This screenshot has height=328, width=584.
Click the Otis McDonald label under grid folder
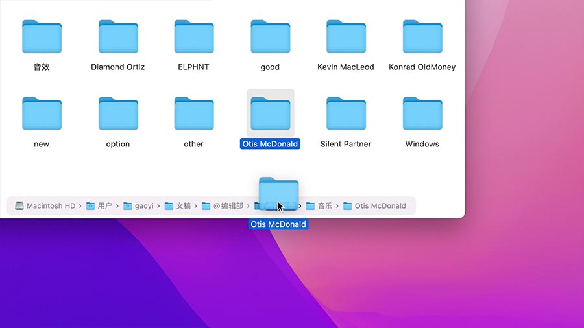tap(270, 144)
